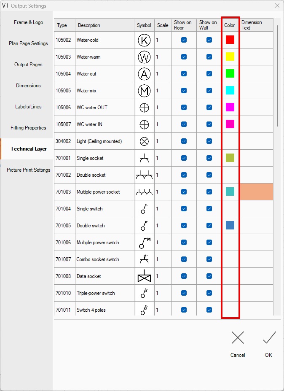Click the Water-cold K symbol icon
Screen dimensions: 284x391
click(144, 40)
